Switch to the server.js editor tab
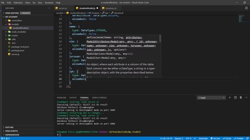Screen dimensions: 250x140 coord(62,8)
